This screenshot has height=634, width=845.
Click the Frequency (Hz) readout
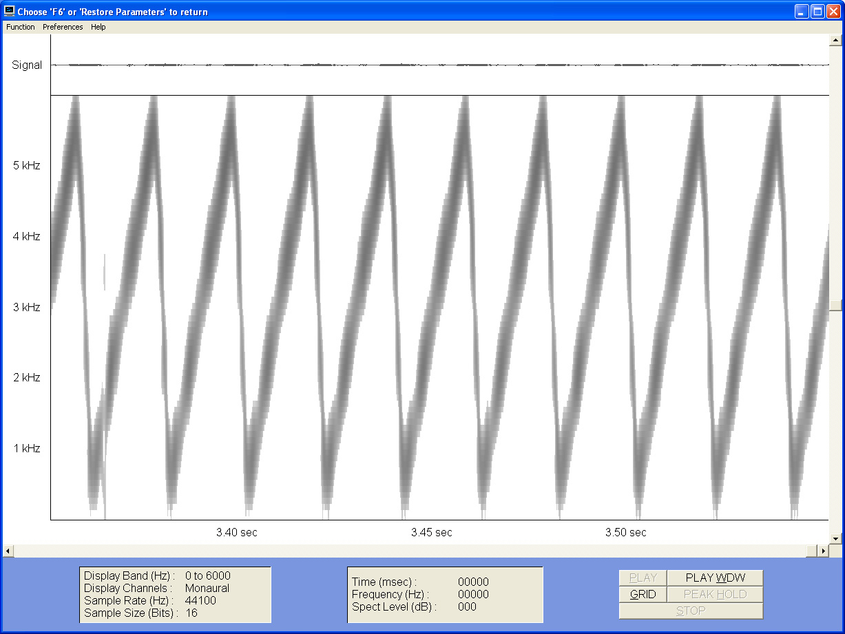point(473,594)
